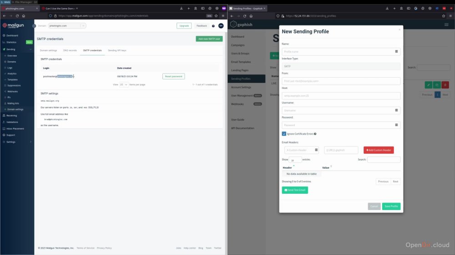Click green copy icon for LIVE profile
The width and height of the screenshot is (455, 255).
click(437, 85)
